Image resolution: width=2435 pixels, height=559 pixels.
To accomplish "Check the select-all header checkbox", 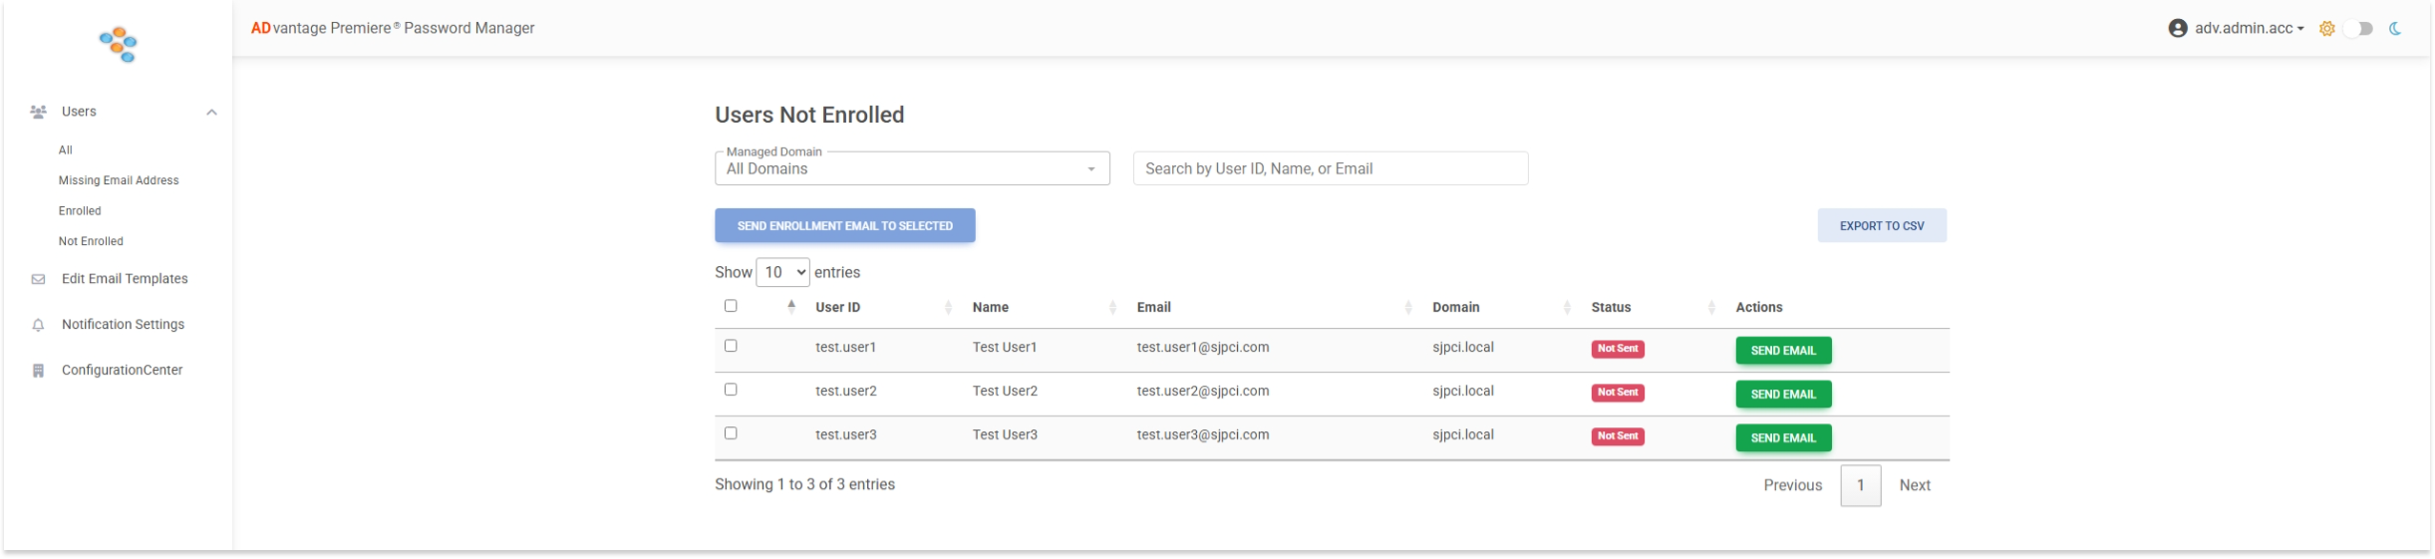I will click(731, 306).
